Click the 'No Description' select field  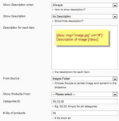tap(85, 16)
